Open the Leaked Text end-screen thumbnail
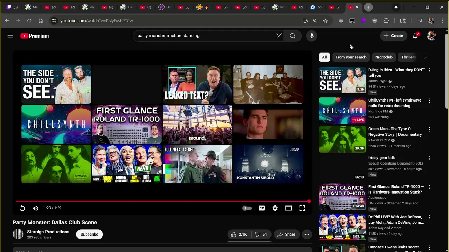 (x=197, y=84)
